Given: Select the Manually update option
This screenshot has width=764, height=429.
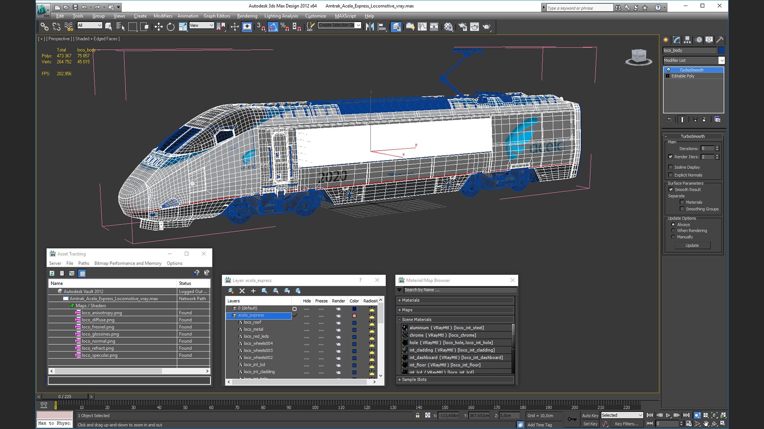Looking at the screenshot, I should [x=673, y=237].
